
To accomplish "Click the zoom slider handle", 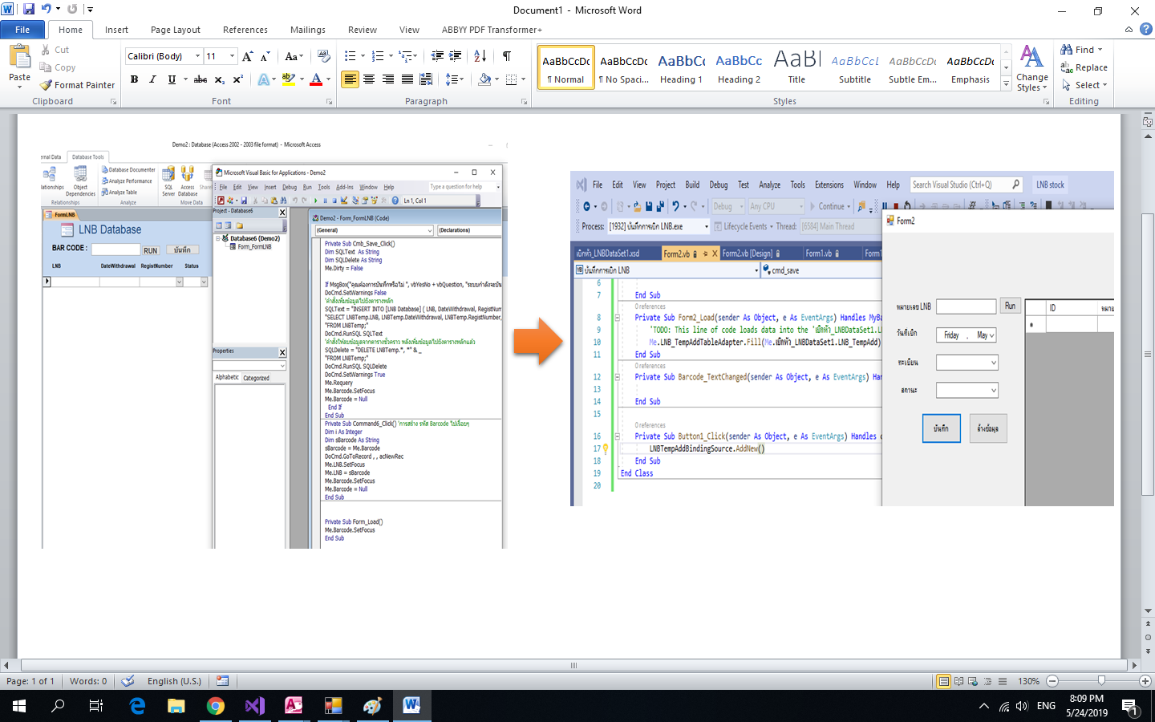I will [1102, 681].
